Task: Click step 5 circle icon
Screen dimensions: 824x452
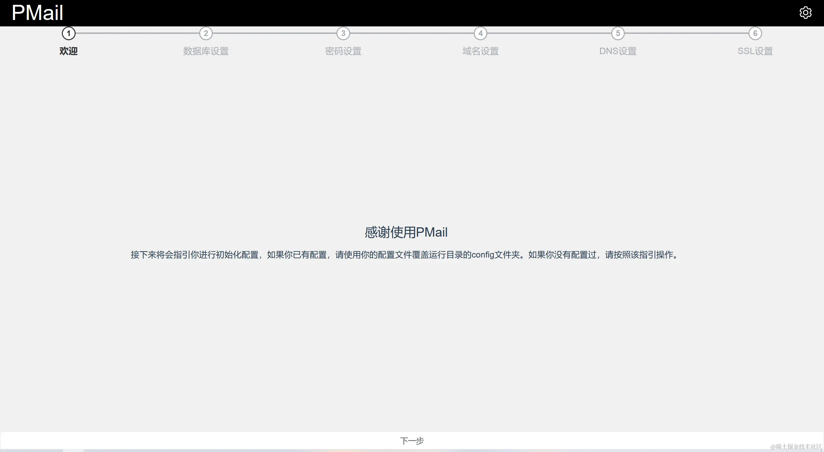Action: 618,33
